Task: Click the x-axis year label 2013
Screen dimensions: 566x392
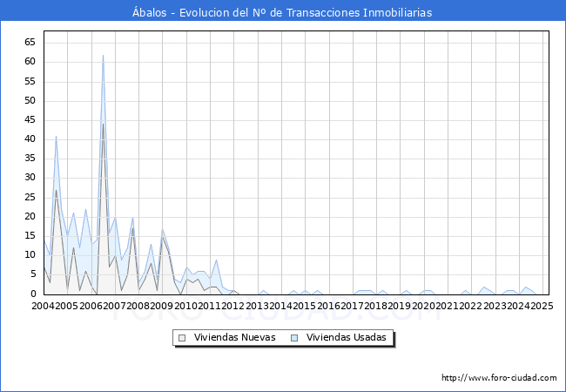Action: (258, 306)
